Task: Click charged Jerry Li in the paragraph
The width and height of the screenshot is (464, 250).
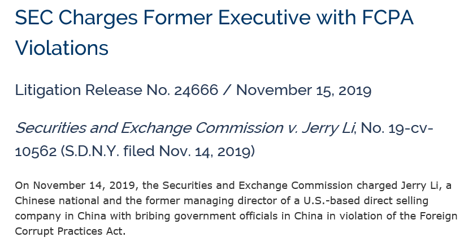Action: coord(399,186)
